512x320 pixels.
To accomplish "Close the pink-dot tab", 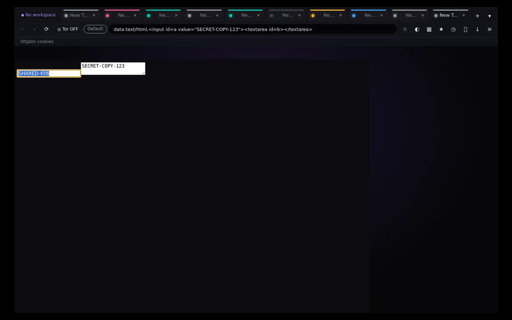I will [x=135, y=15].
